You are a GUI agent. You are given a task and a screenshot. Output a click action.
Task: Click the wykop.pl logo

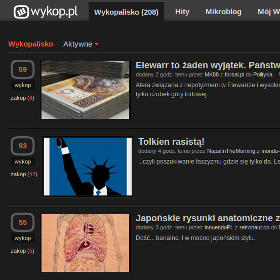46,12
